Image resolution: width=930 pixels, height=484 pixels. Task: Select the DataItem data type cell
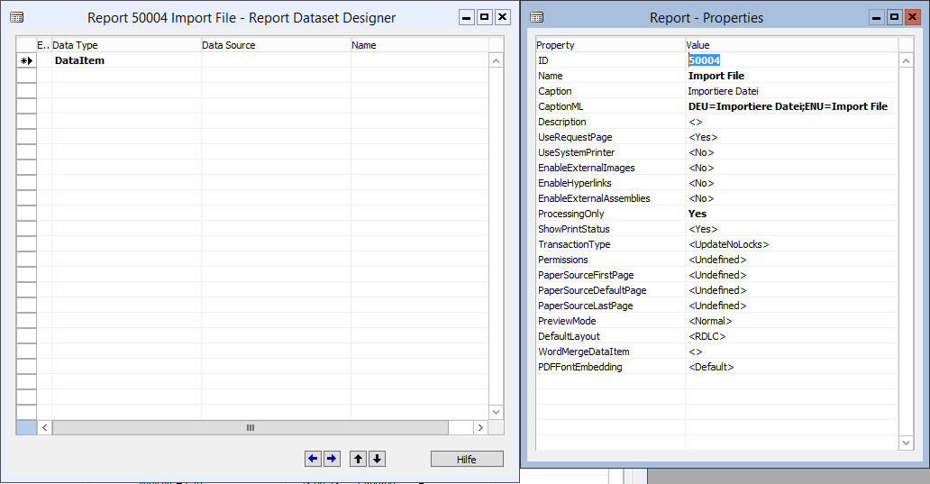click(x=126, y=60)
